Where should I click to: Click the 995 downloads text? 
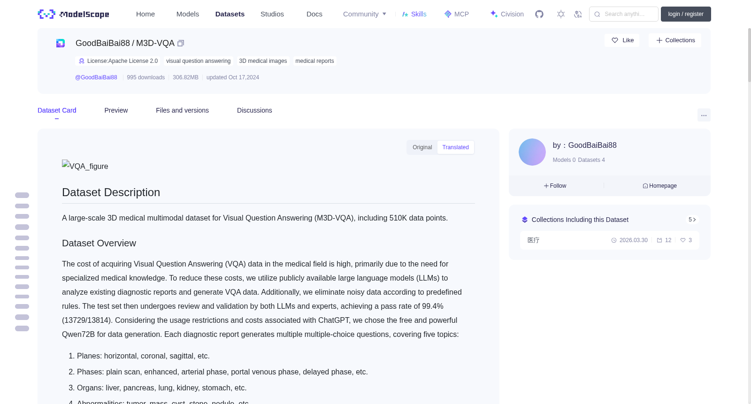pyautogui.click(x=146, y=77)
